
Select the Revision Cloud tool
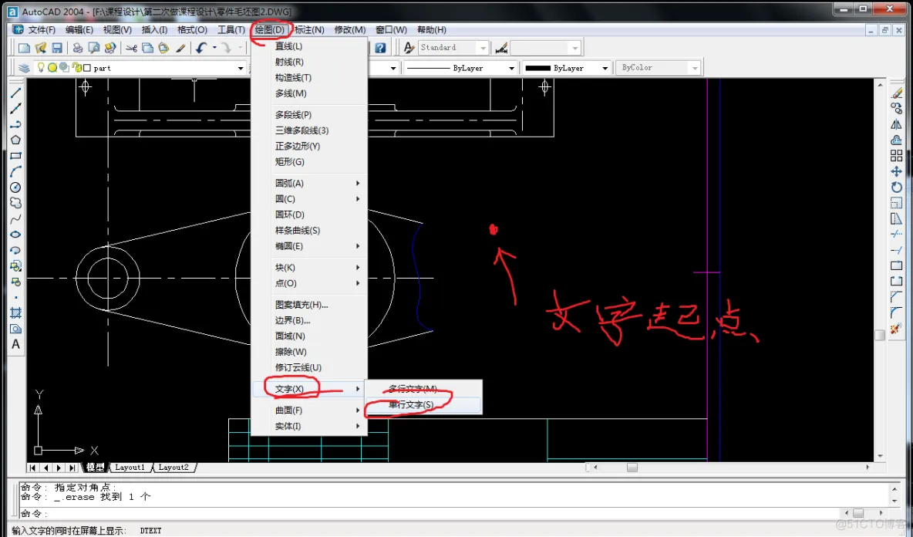(x=15, y=203)
